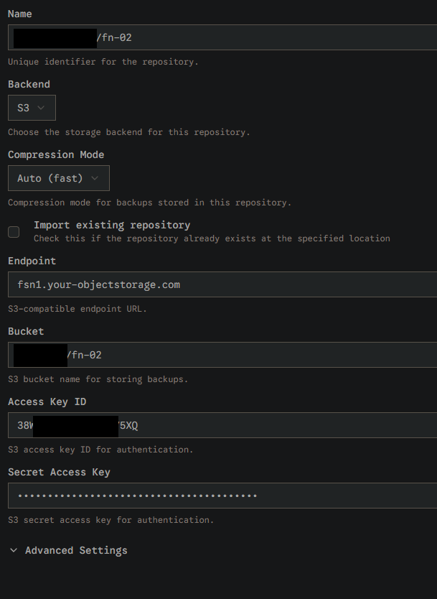
Task: Click the "Bucket" field label
Action: [x=26, y=331]
